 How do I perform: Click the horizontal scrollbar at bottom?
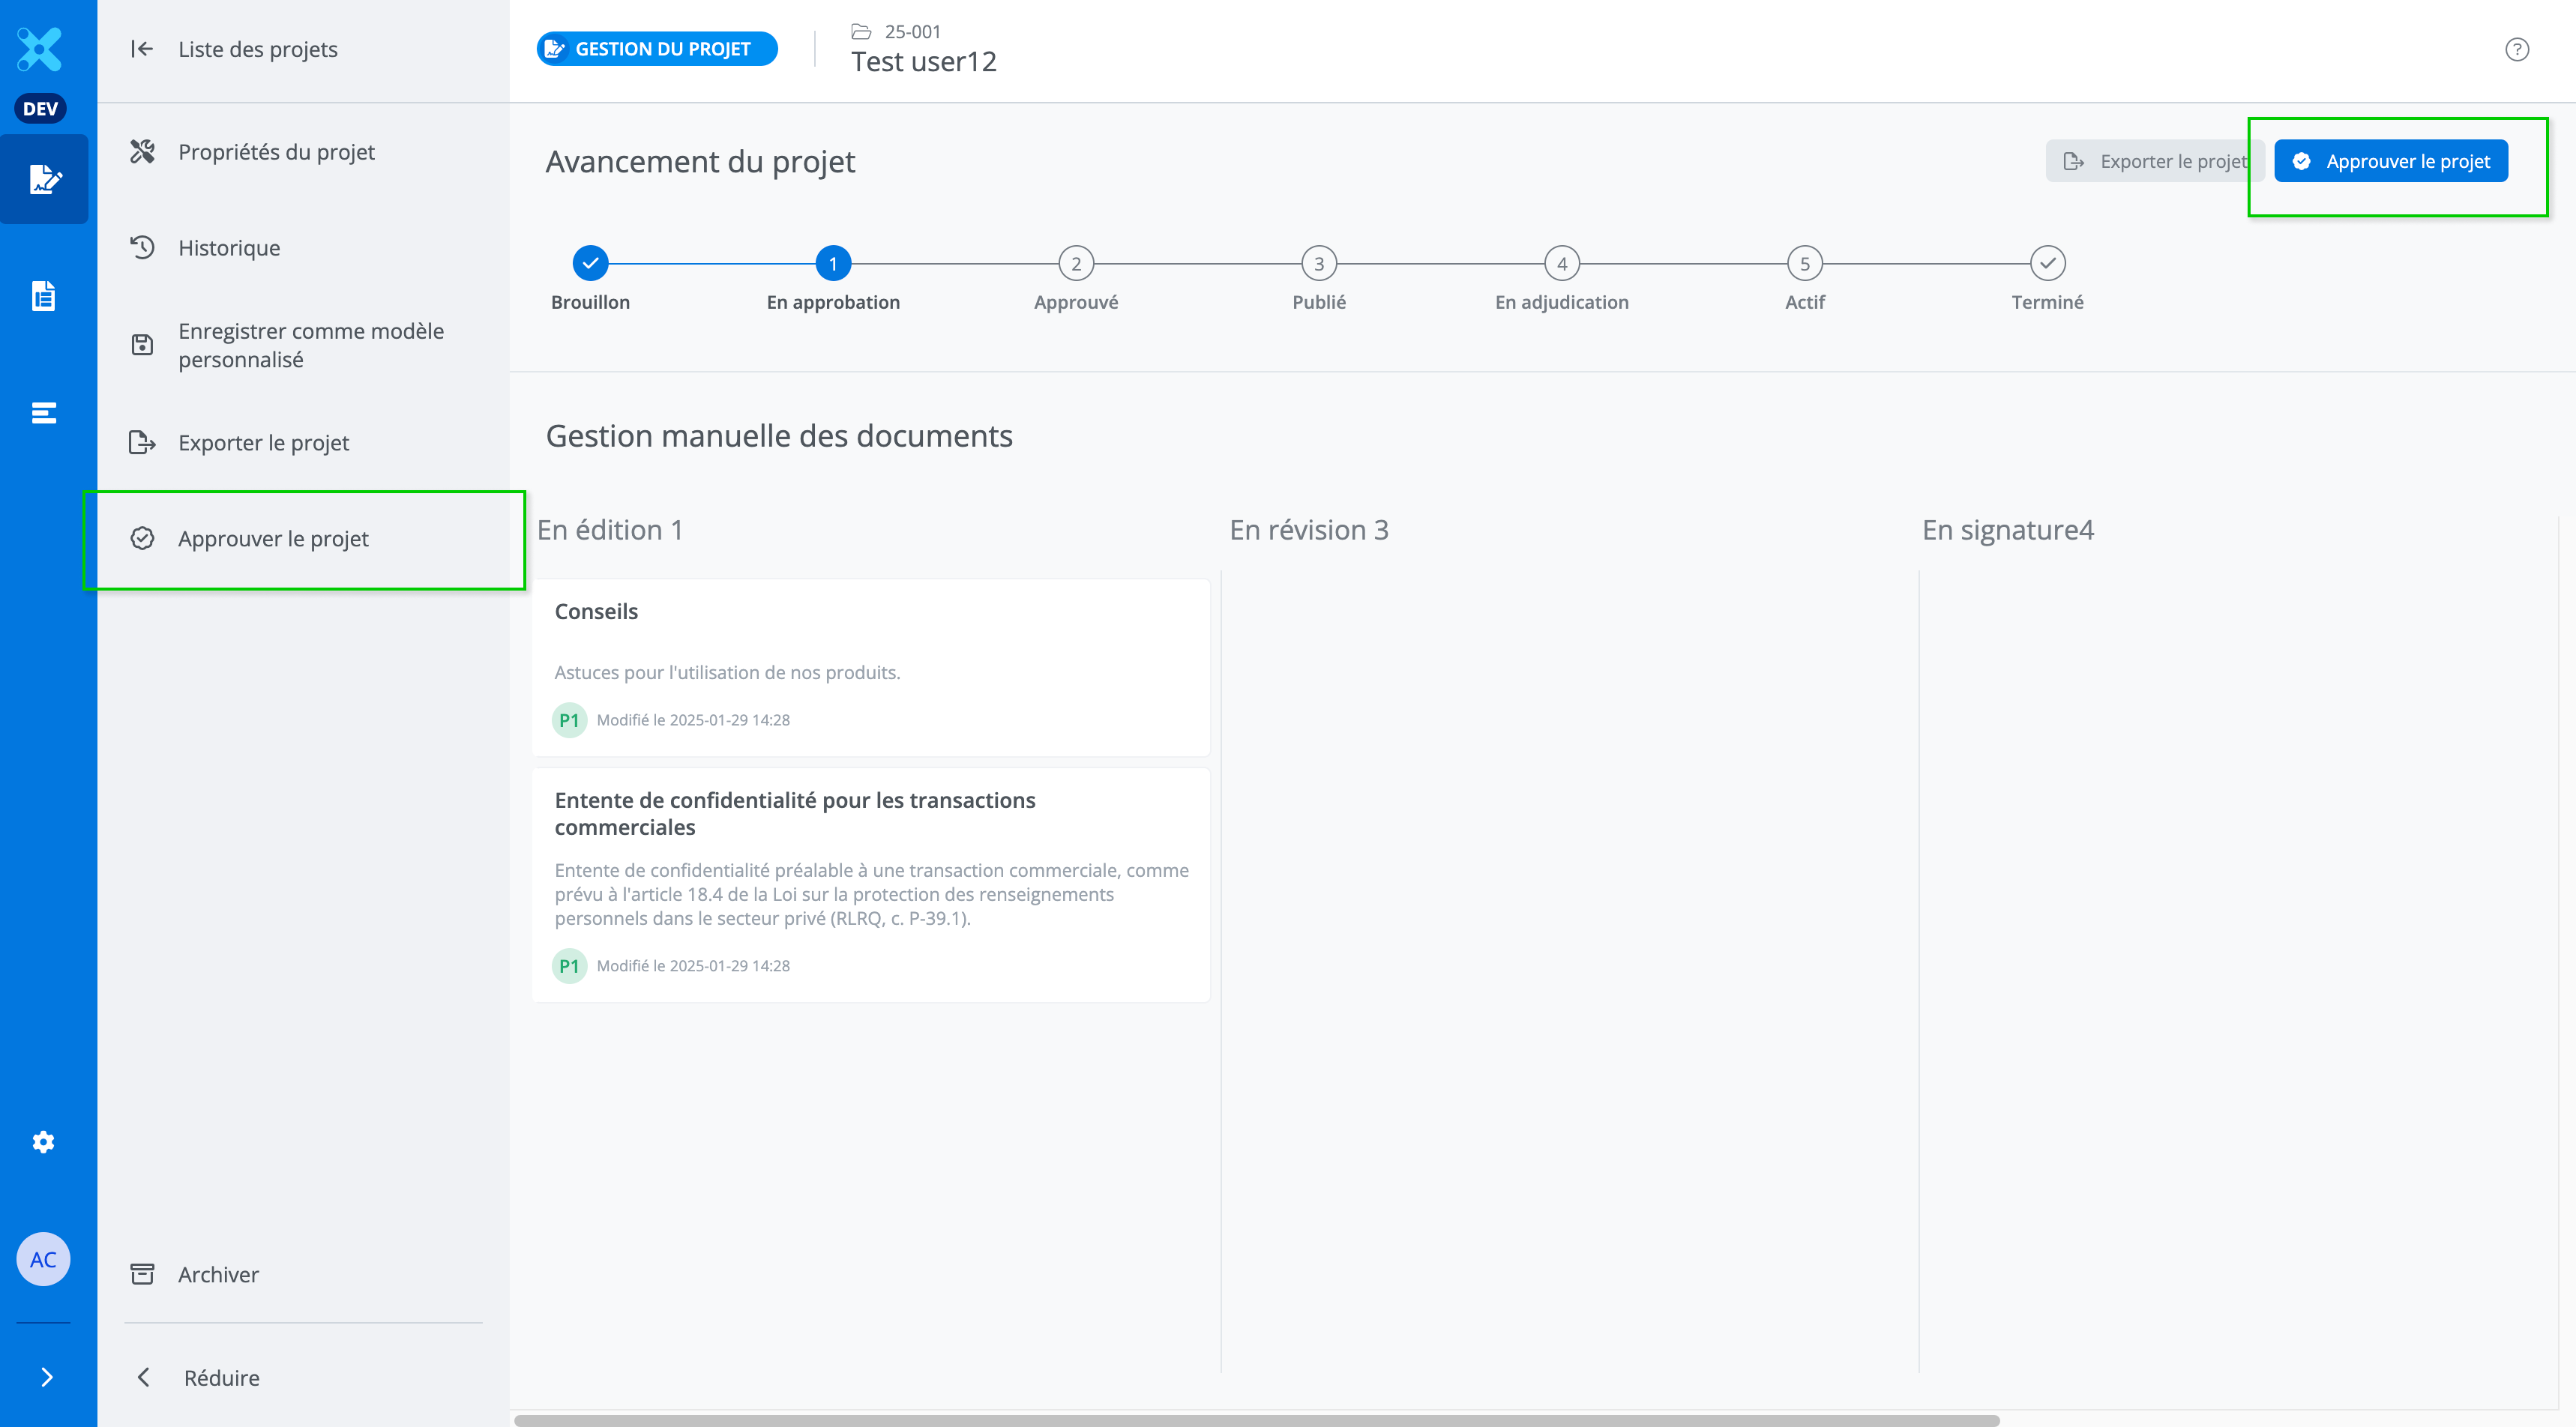tap(1256, 1419)
